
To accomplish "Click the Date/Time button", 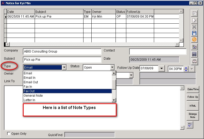I will (193, 89).
